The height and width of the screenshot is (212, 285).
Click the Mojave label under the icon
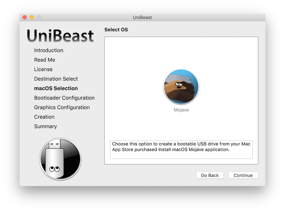tap(181, 110)
